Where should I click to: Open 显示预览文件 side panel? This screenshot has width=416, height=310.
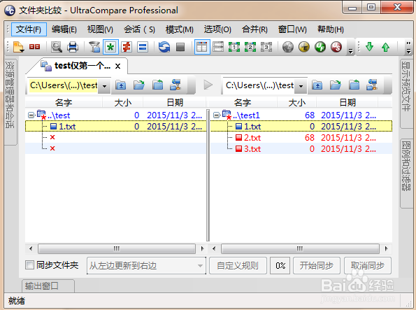[x=406, y=94]
